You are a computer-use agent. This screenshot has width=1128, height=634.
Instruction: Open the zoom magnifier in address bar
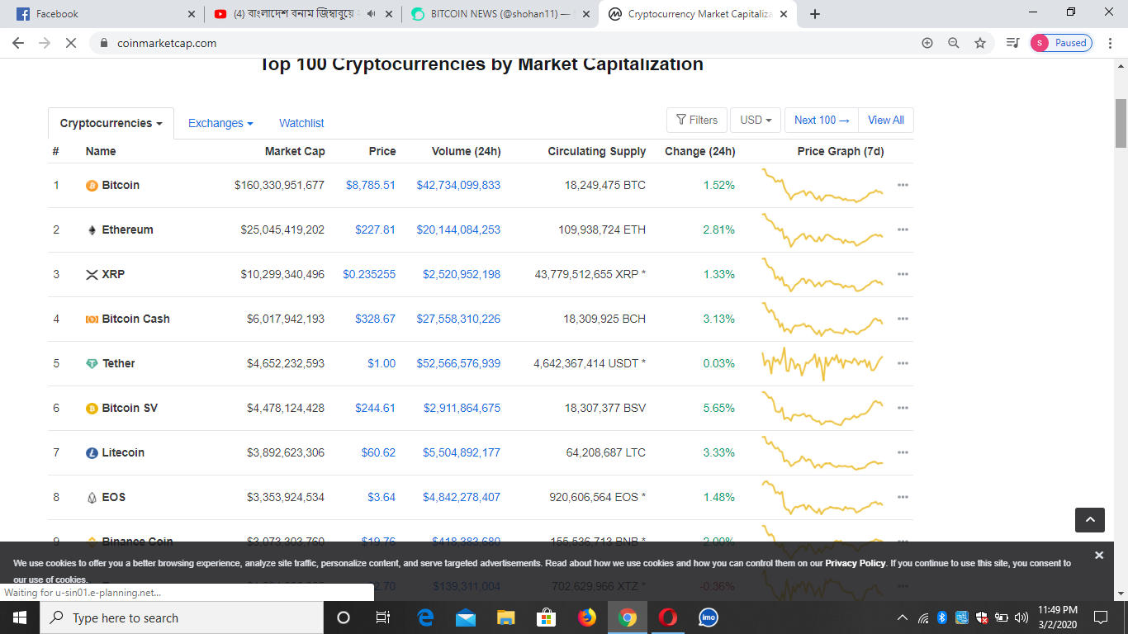(x=954, y=43)
